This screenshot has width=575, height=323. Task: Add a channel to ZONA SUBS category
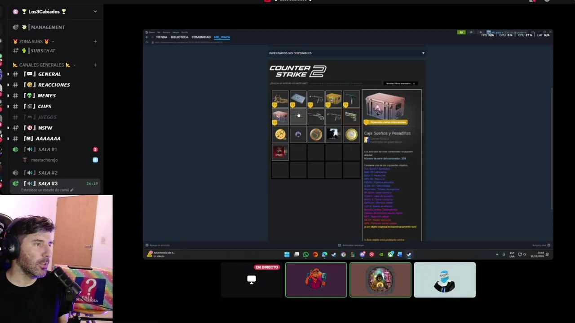click(95, 42)
